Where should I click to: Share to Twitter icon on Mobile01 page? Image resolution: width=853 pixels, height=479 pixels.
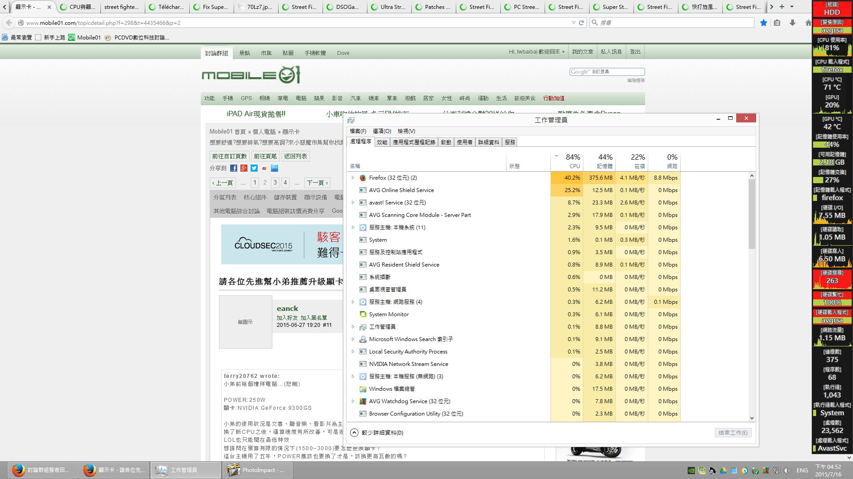click(254, 168)
